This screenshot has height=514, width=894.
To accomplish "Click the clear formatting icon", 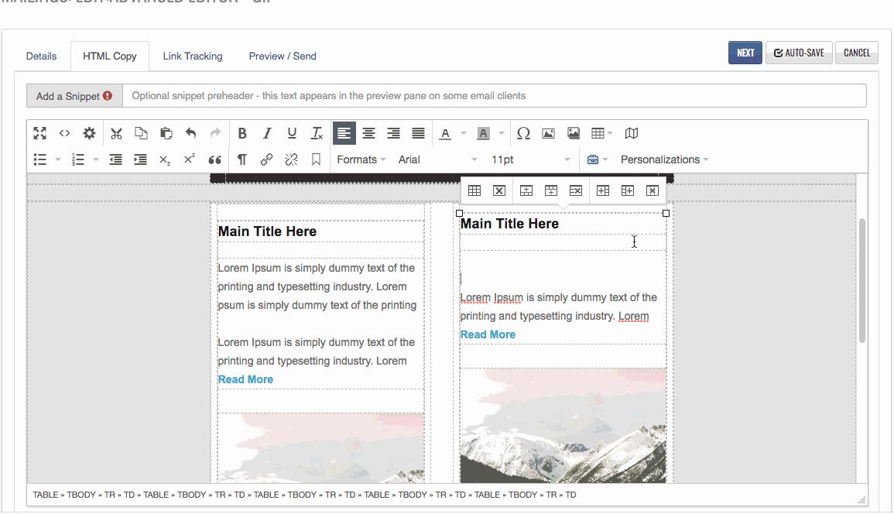I will 317,133.
